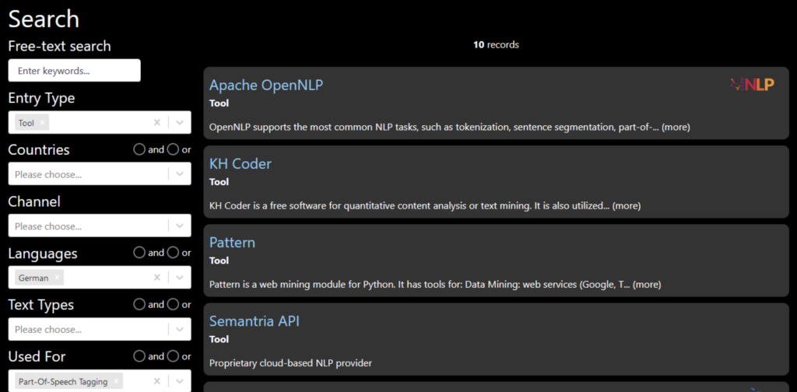Viewport: 797px width, 392px height.
Task: Click the Apache OpenNLP logo thumbnail
Action: 753,85
